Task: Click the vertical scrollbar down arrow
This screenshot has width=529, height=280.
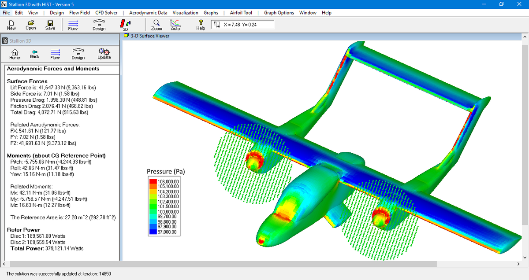Action: click(525, 257)
